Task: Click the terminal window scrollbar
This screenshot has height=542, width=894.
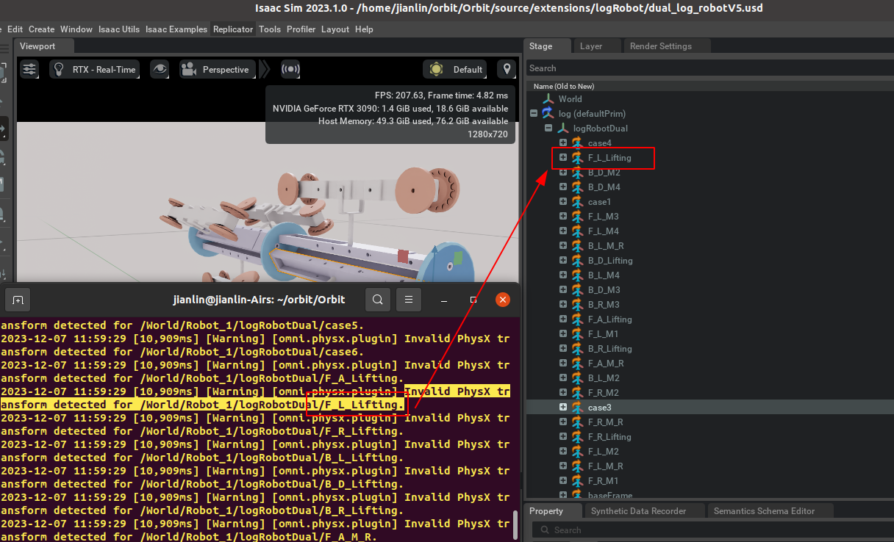Action: pyautogui.click(x=515, y=524)
